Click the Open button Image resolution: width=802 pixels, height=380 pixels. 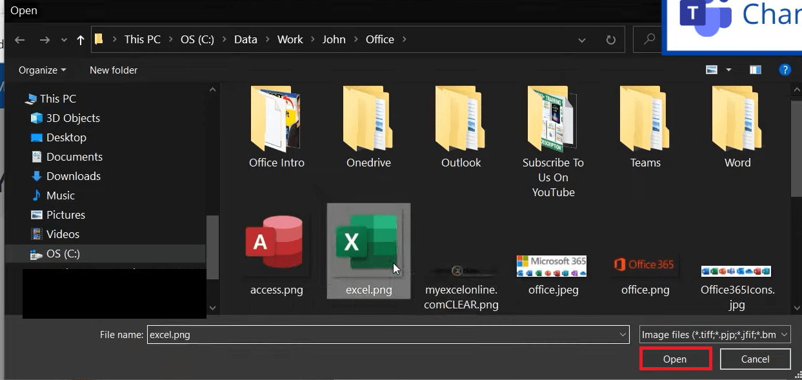pyautogui.click(x=675, y=359)
